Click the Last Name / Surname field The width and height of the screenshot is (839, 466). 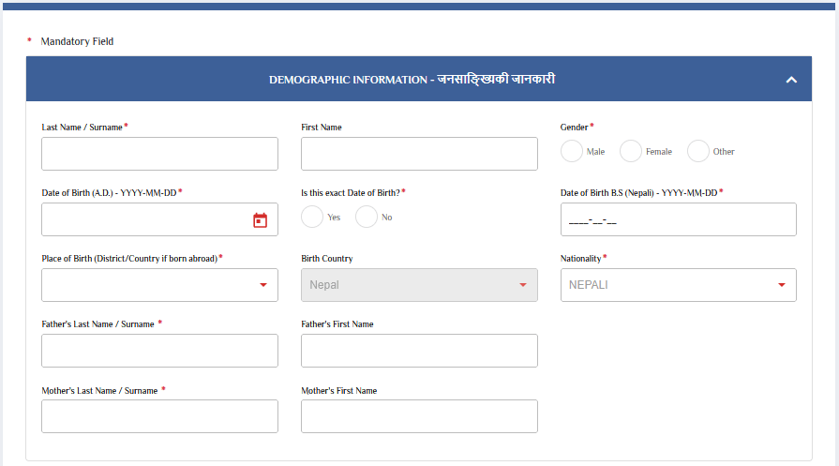[159, 154]
